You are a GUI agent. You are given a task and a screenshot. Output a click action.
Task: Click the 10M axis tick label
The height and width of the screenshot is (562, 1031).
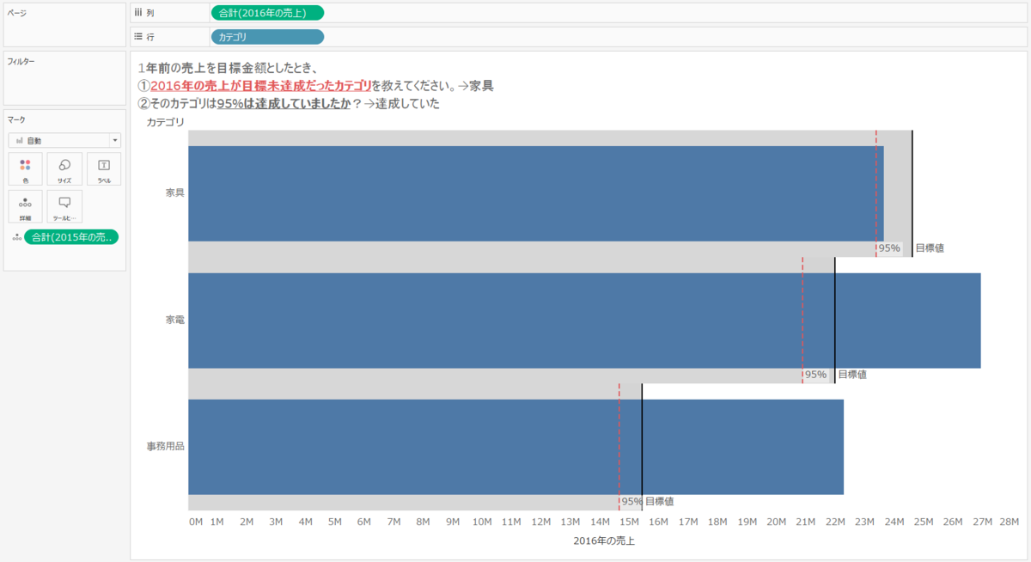pyautogui.click(x=482, y=522)
